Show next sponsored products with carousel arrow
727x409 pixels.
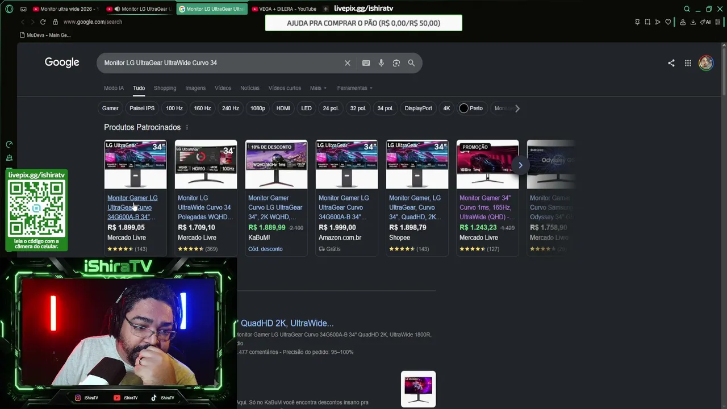pyautogui.click(x=520, y=165)
